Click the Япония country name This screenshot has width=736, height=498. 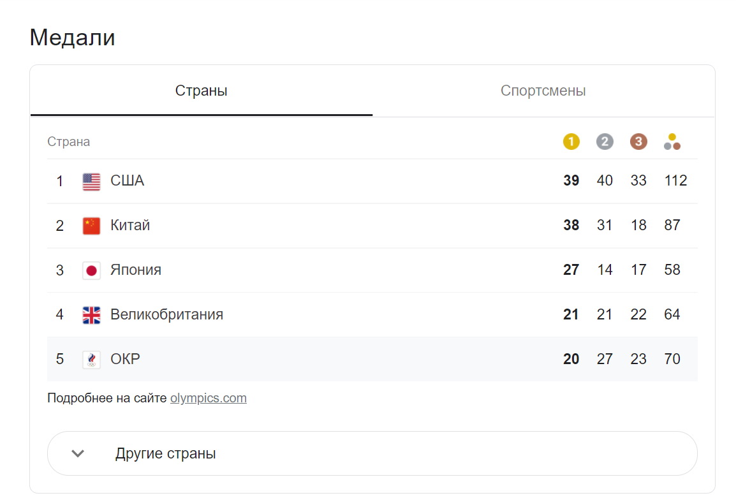coord(136,270)
